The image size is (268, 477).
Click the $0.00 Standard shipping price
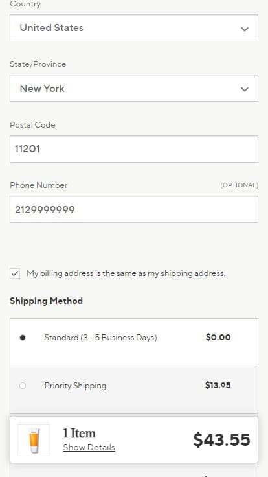click(218, 338)
